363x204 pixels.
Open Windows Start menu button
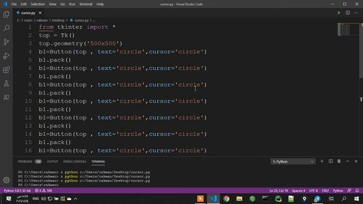(x=357, y=199)
